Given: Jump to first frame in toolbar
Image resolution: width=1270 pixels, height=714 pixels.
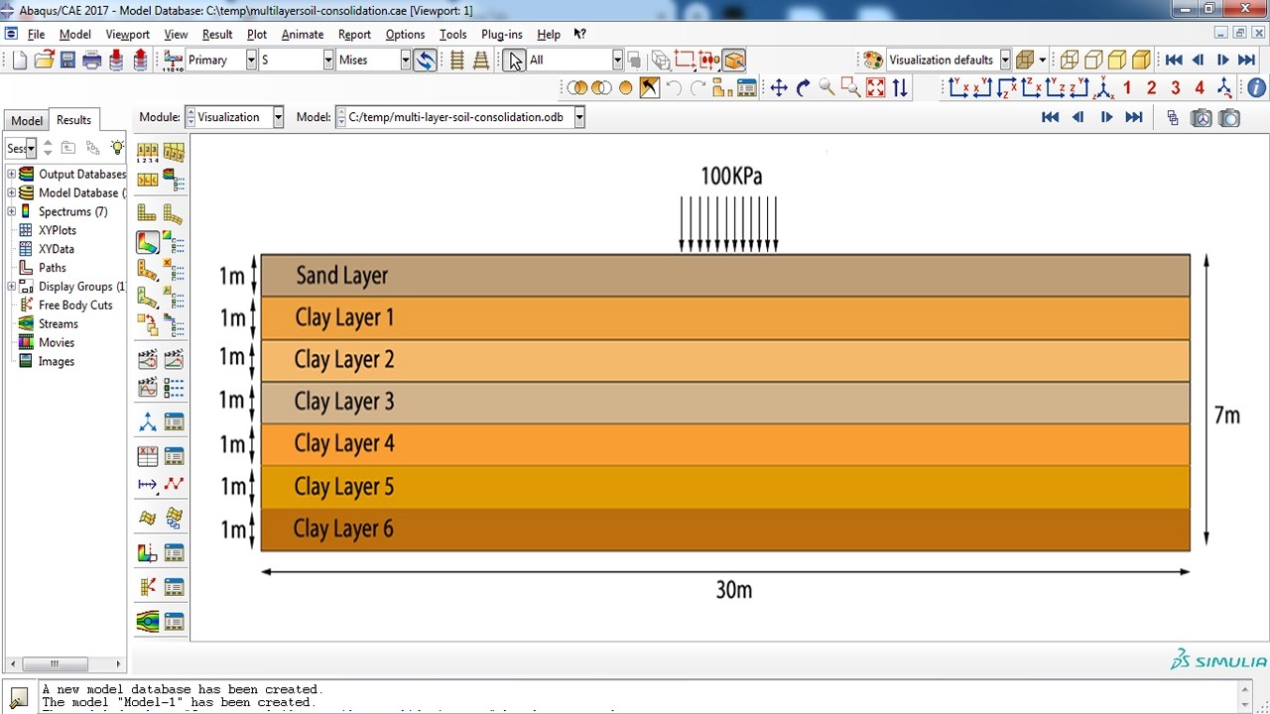Looking at the screenshot, I should click(x=1174, y=59).
